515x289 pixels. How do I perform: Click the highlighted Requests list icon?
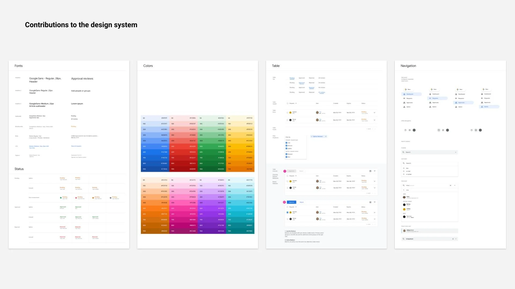click(430, 98)
